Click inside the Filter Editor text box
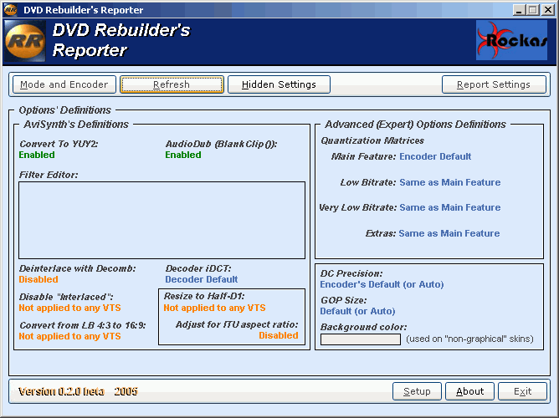 [162, 221]
